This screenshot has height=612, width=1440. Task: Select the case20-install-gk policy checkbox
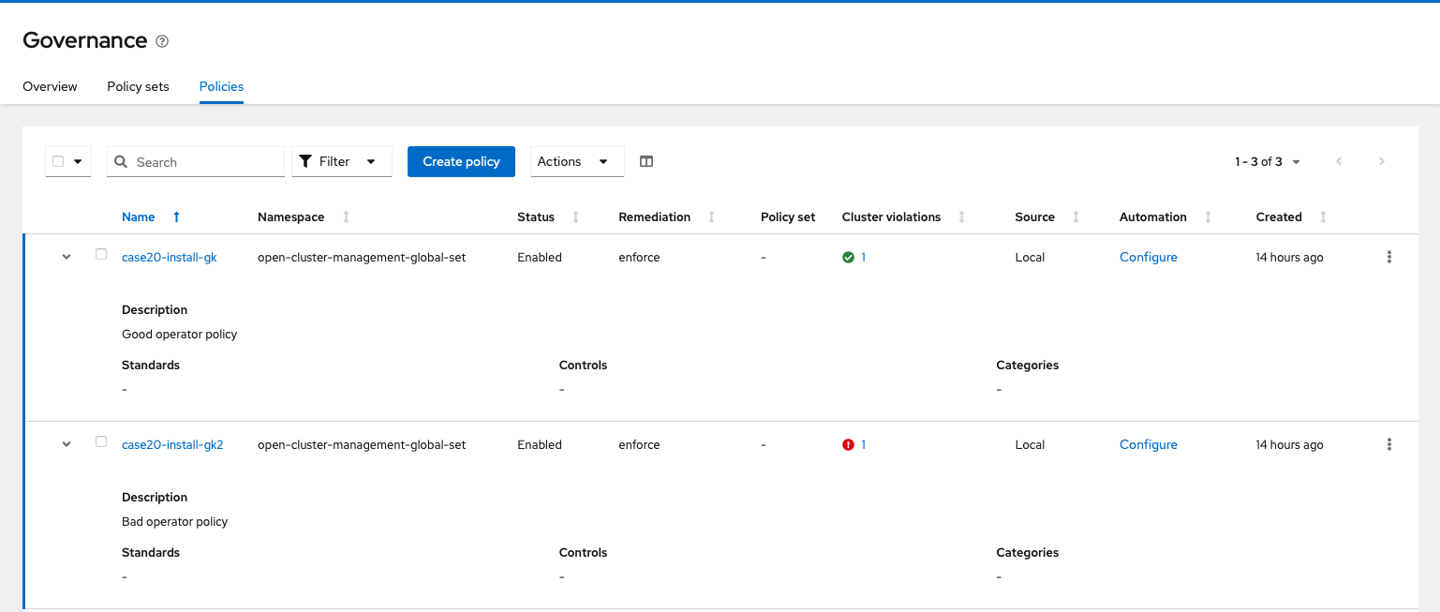pos(101,254)
